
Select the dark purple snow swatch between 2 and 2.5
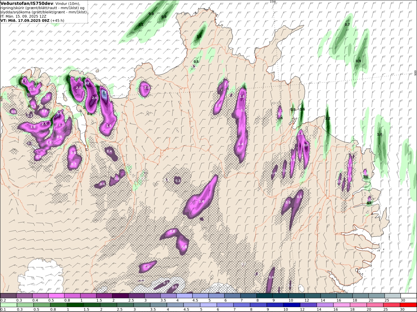pos(120,296)
